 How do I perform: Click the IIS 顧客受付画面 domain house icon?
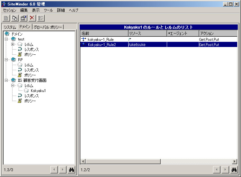13,80
